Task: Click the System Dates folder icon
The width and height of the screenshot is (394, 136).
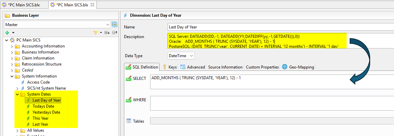Action: (23, 94)
